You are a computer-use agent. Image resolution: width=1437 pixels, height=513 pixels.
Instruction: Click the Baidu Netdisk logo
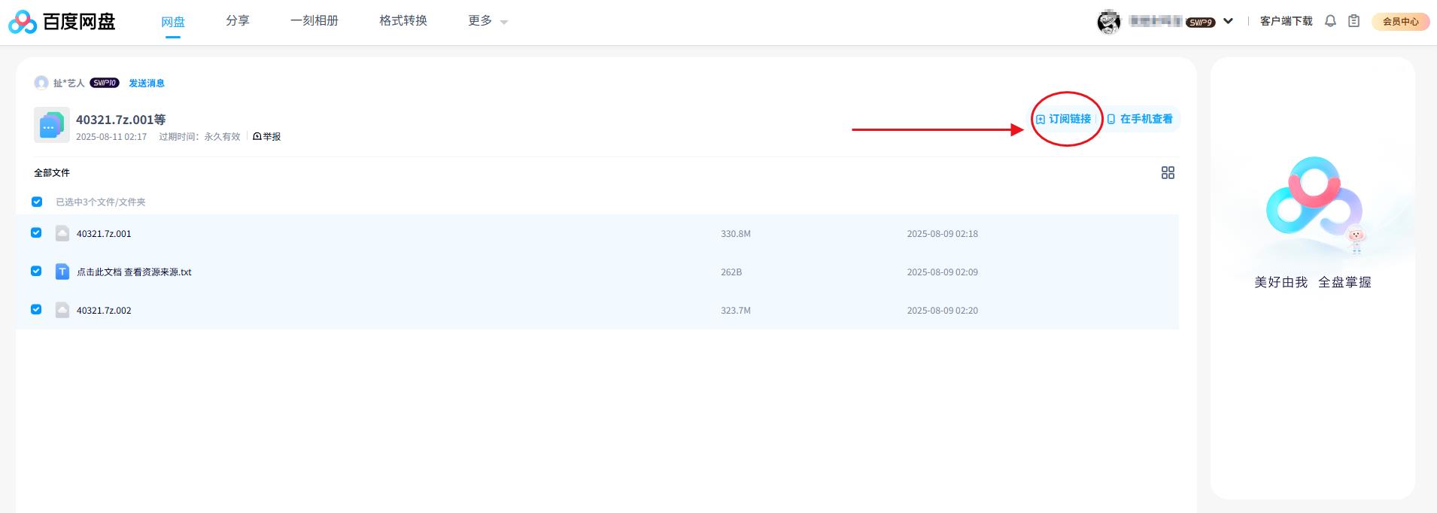(x=62, y=22)
